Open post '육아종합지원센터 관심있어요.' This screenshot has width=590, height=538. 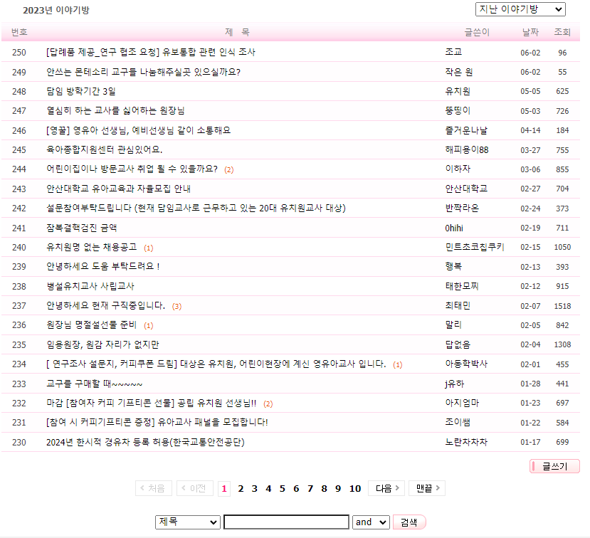[x=104, y=149]
